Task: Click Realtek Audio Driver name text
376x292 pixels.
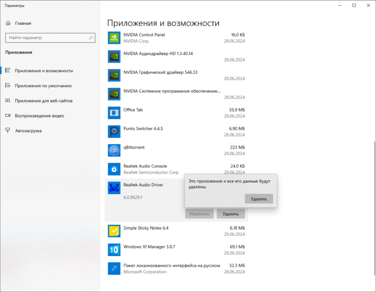Action: [143, 185]
